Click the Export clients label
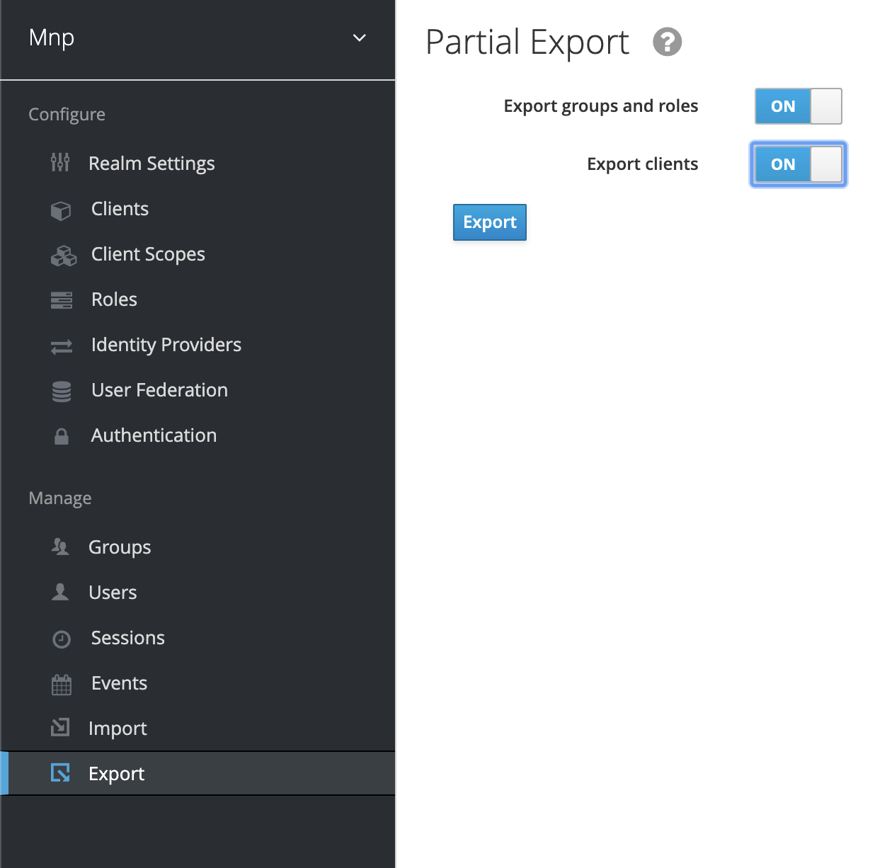This screenshot has width=892, height=868. tap(643, 164)
